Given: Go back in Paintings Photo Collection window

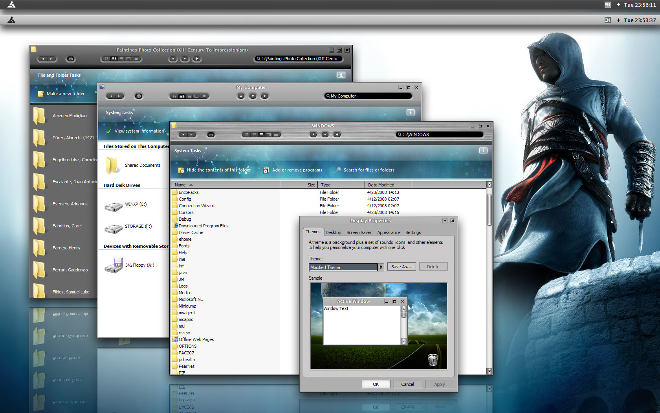Looking at the screenshot, I should click(x=43, y=59).
